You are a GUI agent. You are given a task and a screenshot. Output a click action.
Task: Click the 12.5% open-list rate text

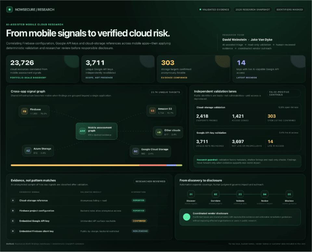tap(288, 107)
